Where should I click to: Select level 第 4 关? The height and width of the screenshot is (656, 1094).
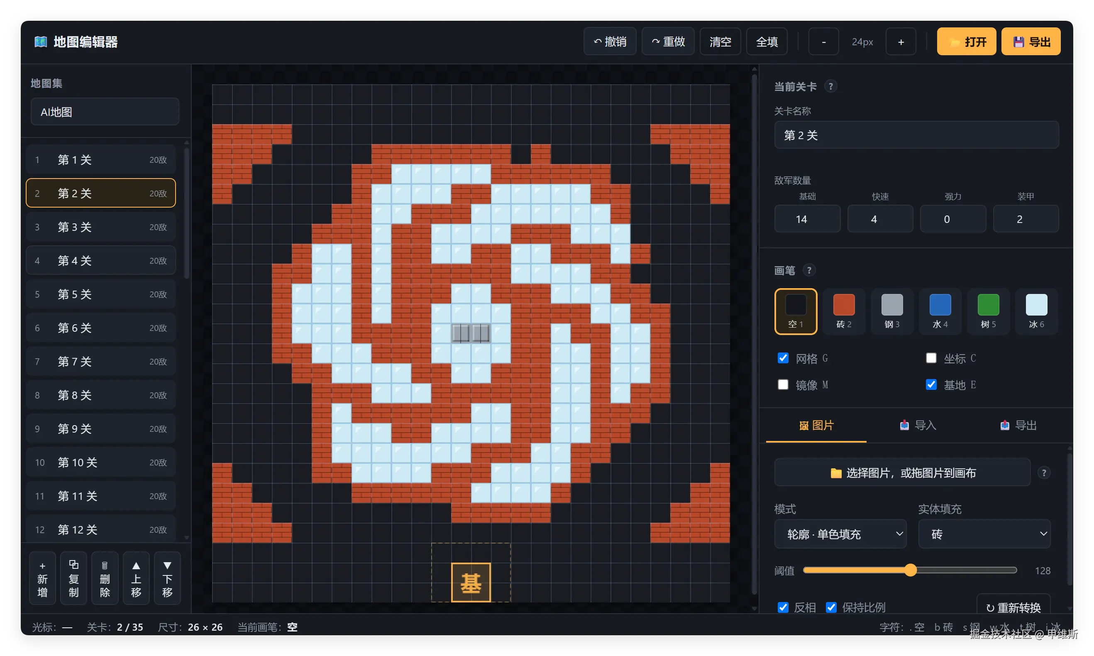(101, 260)
